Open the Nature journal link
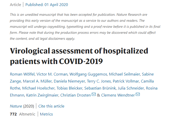The height and width of the screenshot is (123, 171). (16, 106)
